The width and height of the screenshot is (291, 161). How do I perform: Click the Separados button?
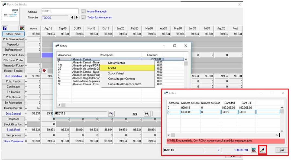click(x=13, y=44)
